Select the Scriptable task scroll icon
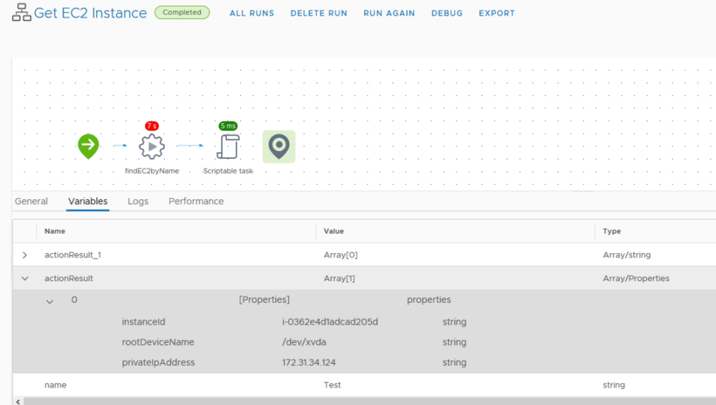This screenshot has width=716, height=405. [228, 147]
